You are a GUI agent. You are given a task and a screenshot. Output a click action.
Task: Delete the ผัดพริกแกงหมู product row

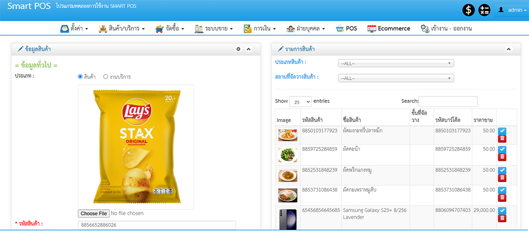502,178
